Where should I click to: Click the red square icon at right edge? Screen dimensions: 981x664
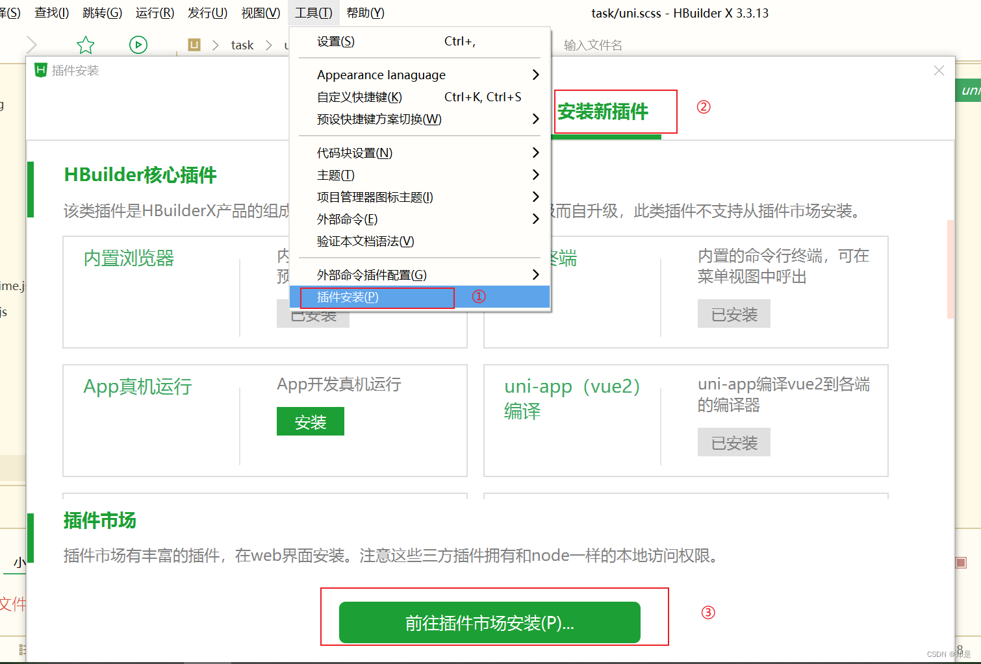961,562
